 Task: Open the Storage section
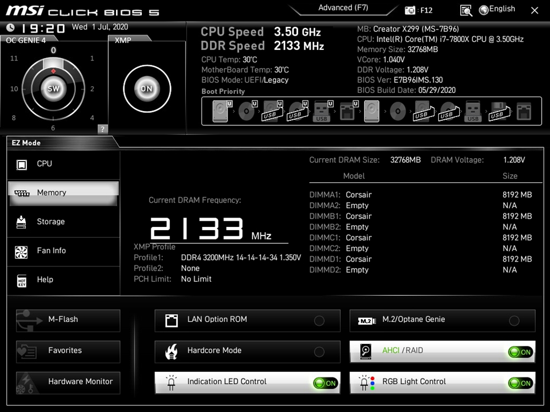pyautogui.click(x=63, y=222)
